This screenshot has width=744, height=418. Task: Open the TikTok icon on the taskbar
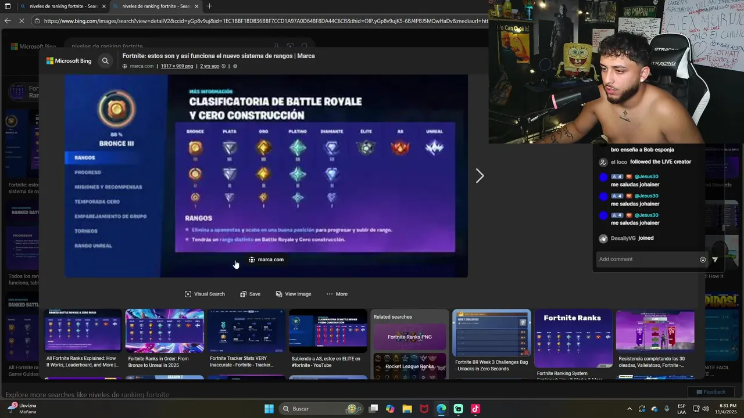click(x=475, y=409)
